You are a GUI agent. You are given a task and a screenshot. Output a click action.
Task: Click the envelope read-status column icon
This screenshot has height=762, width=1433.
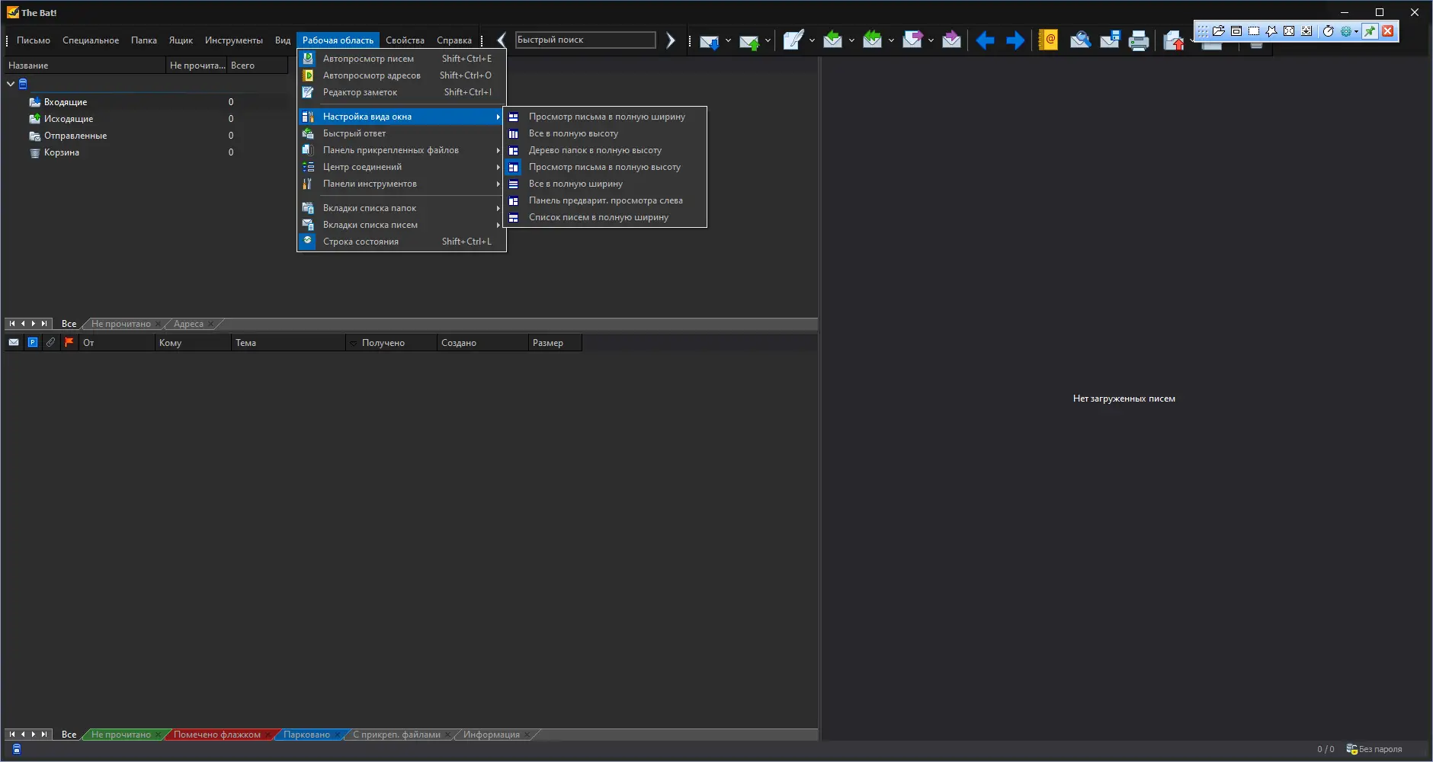click(14, 343)
